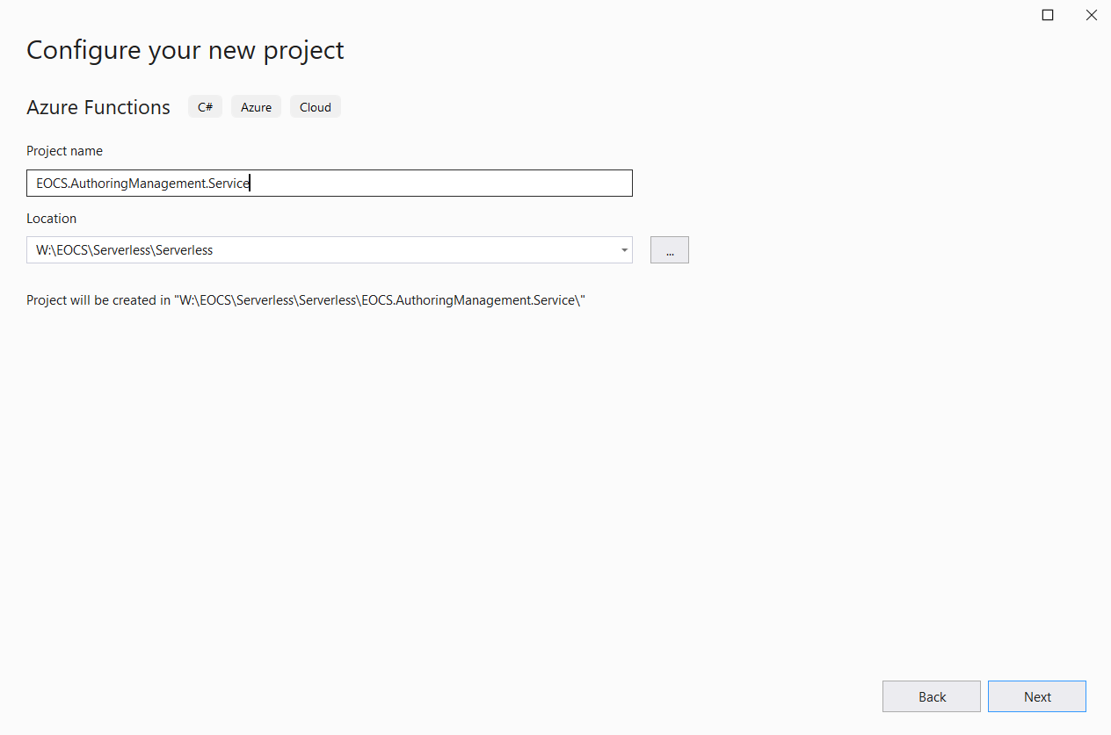Select the Cloud project type tag
The image size is (1111, 735).
(315, 106)
